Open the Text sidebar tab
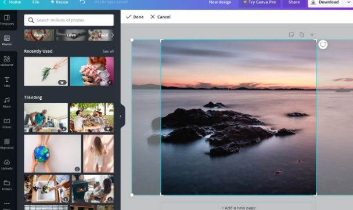The height and width of the screenshot is (210, 353). point(7,82)
